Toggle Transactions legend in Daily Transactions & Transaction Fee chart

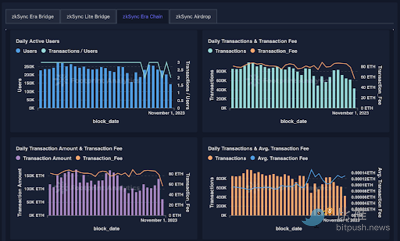[227, 51]
